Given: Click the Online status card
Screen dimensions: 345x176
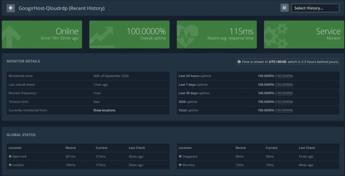Looking at the screenshot, I should 42,34.
